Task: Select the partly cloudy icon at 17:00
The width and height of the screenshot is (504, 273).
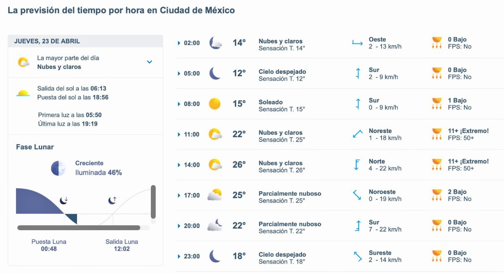Action: (215, 195)
